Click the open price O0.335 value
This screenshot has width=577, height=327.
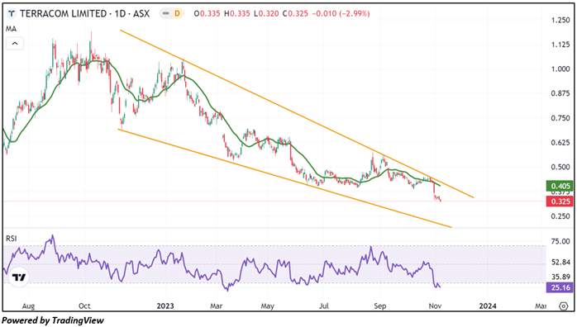click(x=207, y=13)
